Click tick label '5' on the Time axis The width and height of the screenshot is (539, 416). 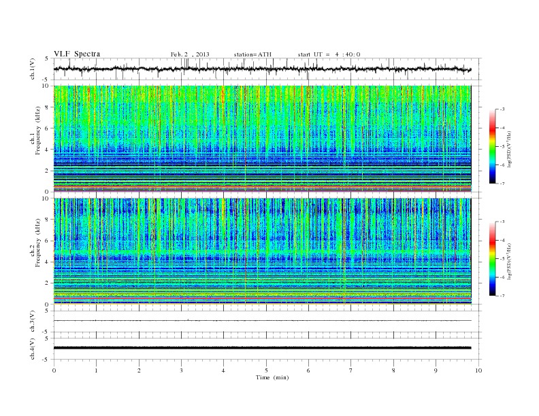coord(266,370)
